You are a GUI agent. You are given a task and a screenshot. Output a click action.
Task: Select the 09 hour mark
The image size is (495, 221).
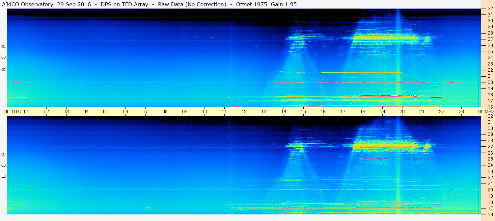[185, 111]
